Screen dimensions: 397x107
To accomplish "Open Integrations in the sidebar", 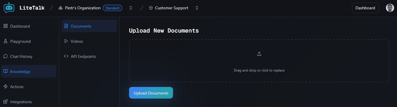I will [29, 102].
